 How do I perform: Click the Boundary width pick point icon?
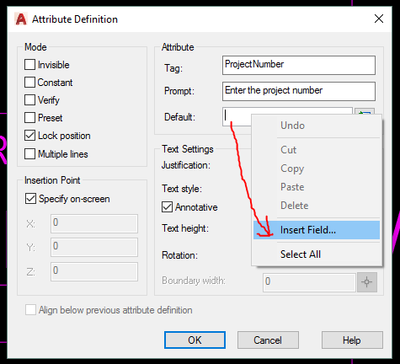click(x=367, y=281)
